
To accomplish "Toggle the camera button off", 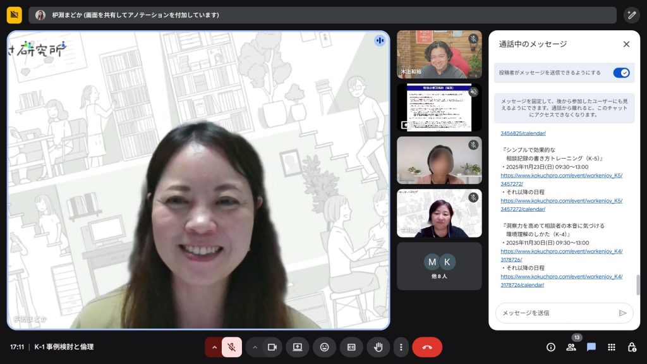I will [x=272, y=347].
